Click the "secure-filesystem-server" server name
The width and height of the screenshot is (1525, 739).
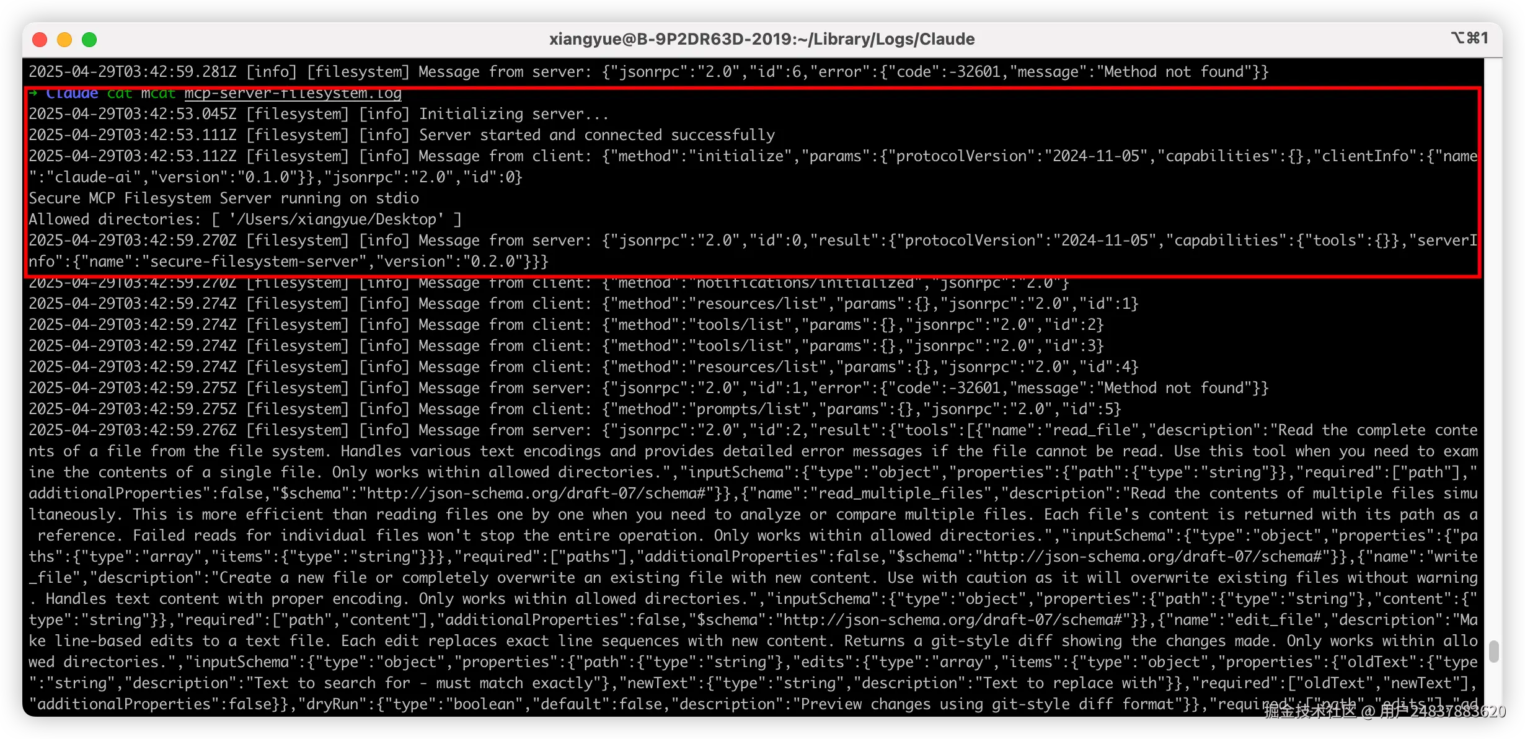point(254,262)
